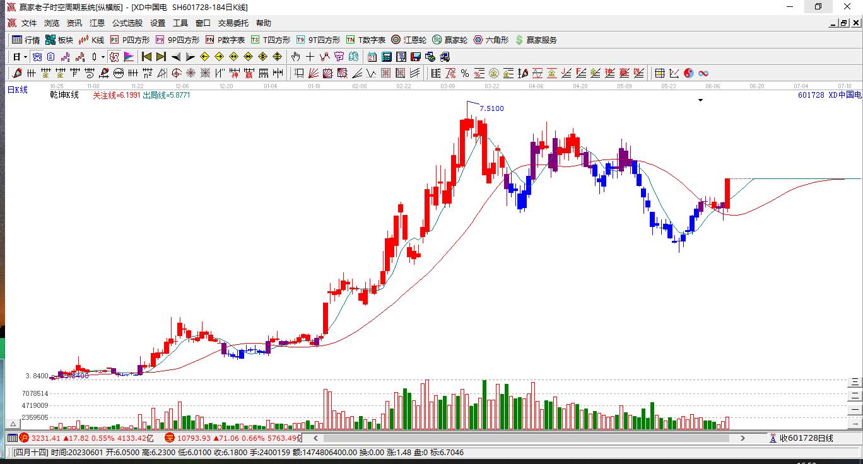Viewport: 863px width, 464px height.
Task: Step forward with the black right arrow
Action: coord(190,57)
